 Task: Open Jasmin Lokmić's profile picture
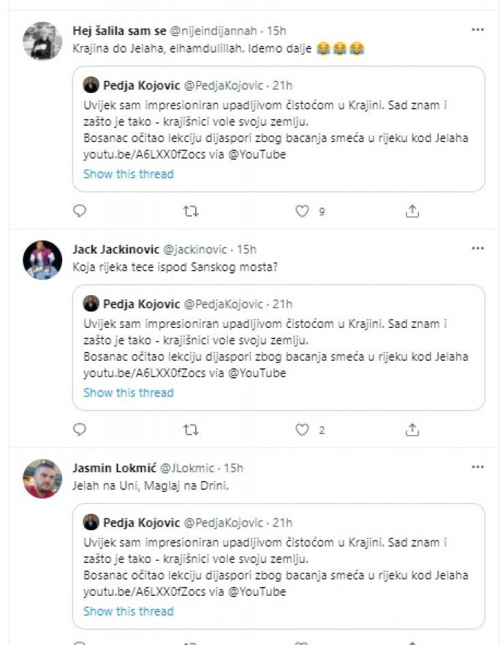click(42, 478)
